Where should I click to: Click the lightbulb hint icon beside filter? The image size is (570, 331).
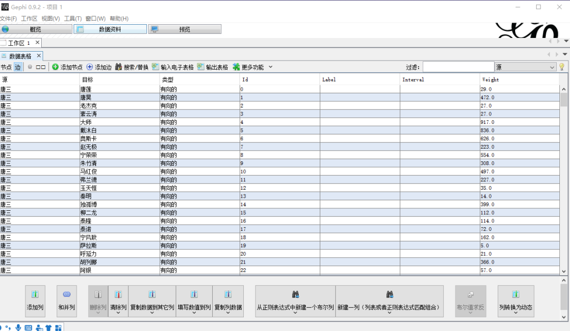click(562, 67)
